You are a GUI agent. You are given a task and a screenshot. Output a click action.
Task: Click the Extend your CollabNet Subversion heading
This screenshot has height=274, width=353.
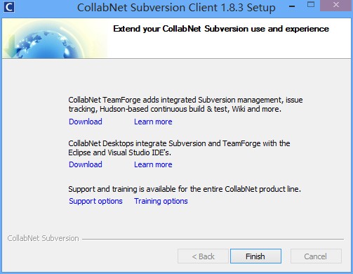tap(221, 29)
